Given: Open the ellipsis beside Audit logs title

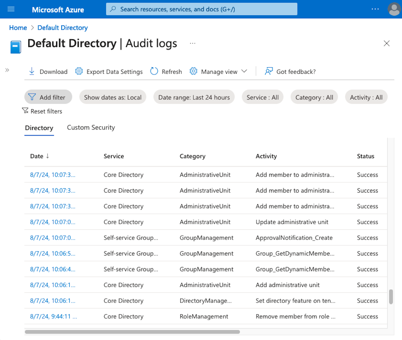Looking at the screenshot, I should 193,43.
